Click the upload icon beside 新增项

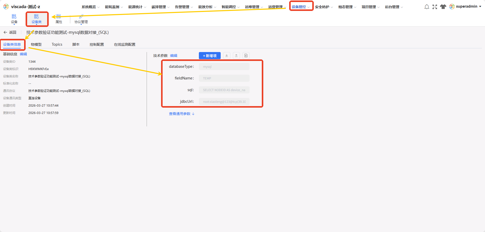(236, 56)
